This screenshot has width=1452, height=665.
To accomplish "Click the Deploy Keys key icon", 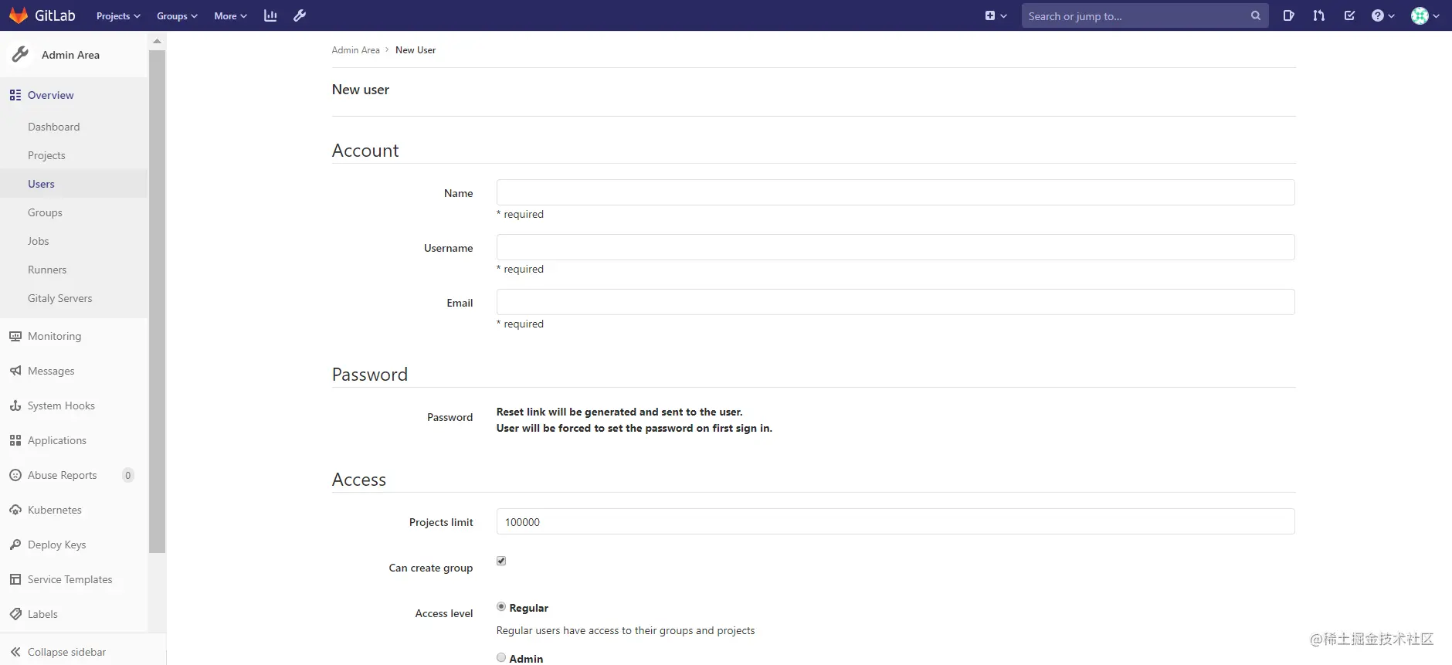I will tap(15, 545).
